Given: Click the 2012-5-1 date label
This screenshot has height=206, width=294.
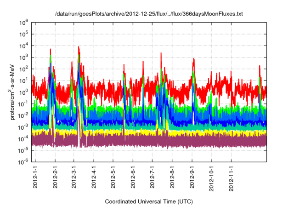Looking at the screenshot, I should point(113,177).
